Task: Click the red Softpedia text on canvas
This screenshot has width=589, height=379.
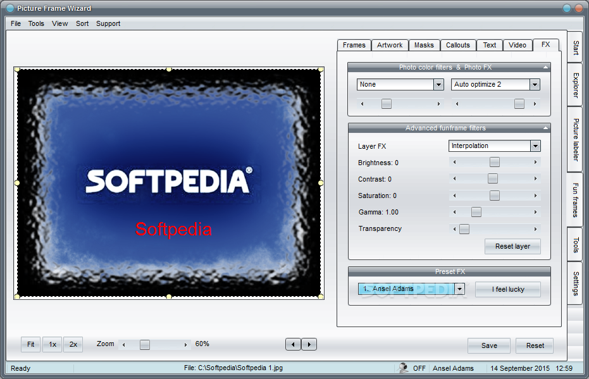Action: (x=173, y=230)
